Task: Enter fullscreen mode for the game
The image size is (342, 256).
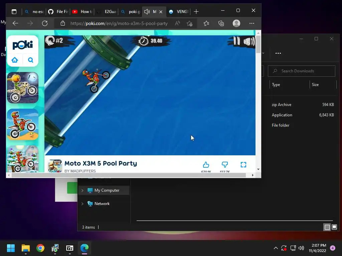Action: (243, 165)
